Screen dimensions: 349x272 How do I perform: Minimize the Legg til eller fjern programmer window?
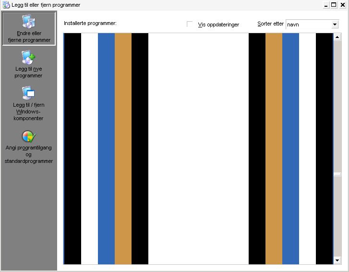[x=326, y=5]
